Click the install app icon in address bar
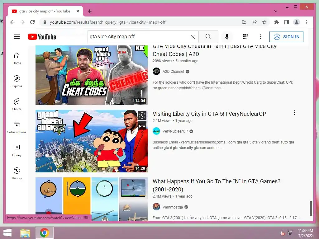Viewport: 319px width, 239px height. (244, 22)
